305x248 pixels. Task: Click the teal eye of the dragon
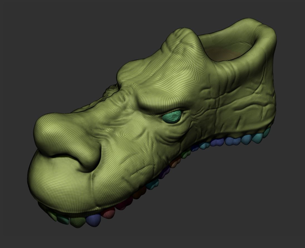tap(172, 117)
